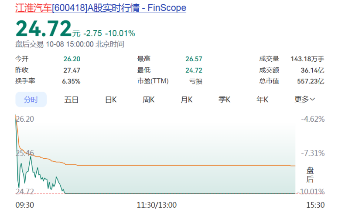
Task: Switch to the 日K chart tab
Action: coord(111,100)
